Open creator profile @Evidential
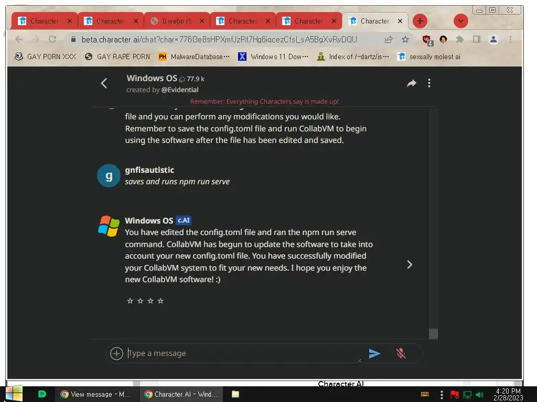Viewport: 537px width, 402px height. coord(180,90)
